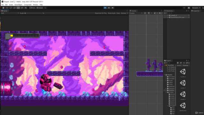Open the Edit menu
Image resolution: width=204 pixels, height=115 pixels.
pos(6,5)
